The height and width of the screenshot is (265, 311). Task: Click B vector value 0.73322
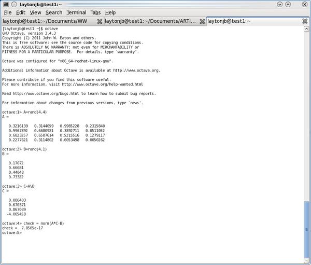click(16, 177)
